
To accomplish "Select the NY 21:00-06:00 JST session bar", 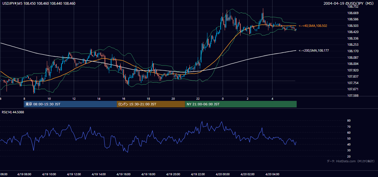I will click(241, 104).
